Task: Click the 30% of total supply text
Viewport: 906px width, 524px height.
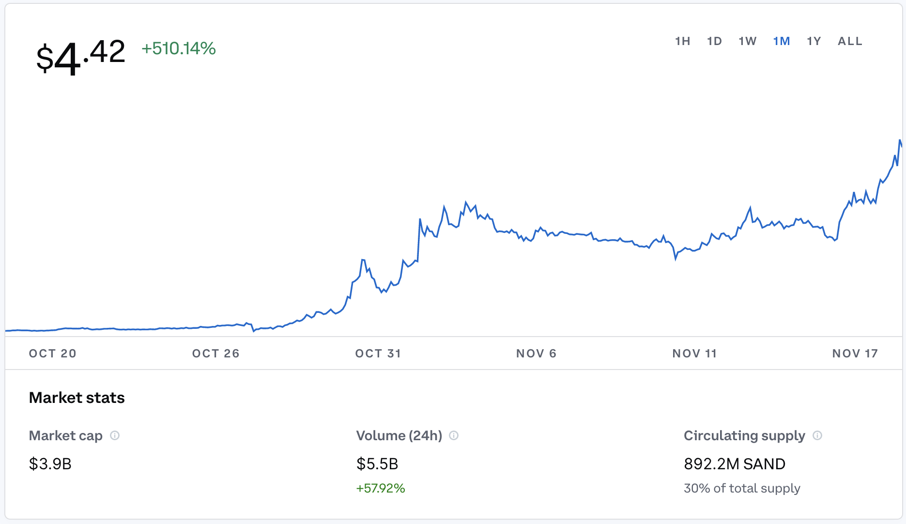Action: 742,488
